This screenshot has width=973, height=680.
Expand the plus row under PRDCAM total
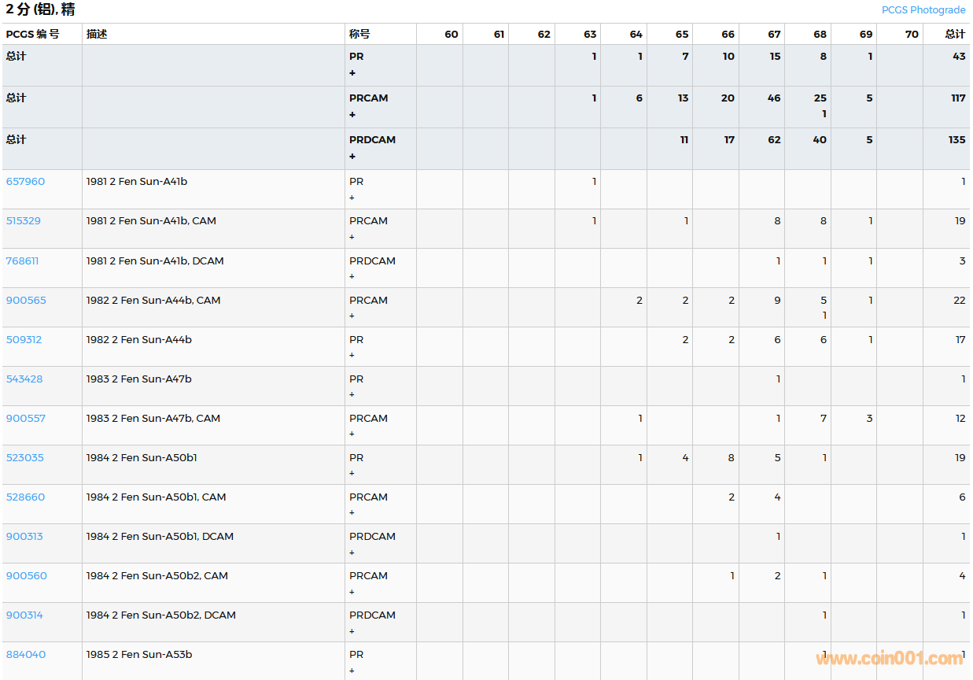[352, 157]
